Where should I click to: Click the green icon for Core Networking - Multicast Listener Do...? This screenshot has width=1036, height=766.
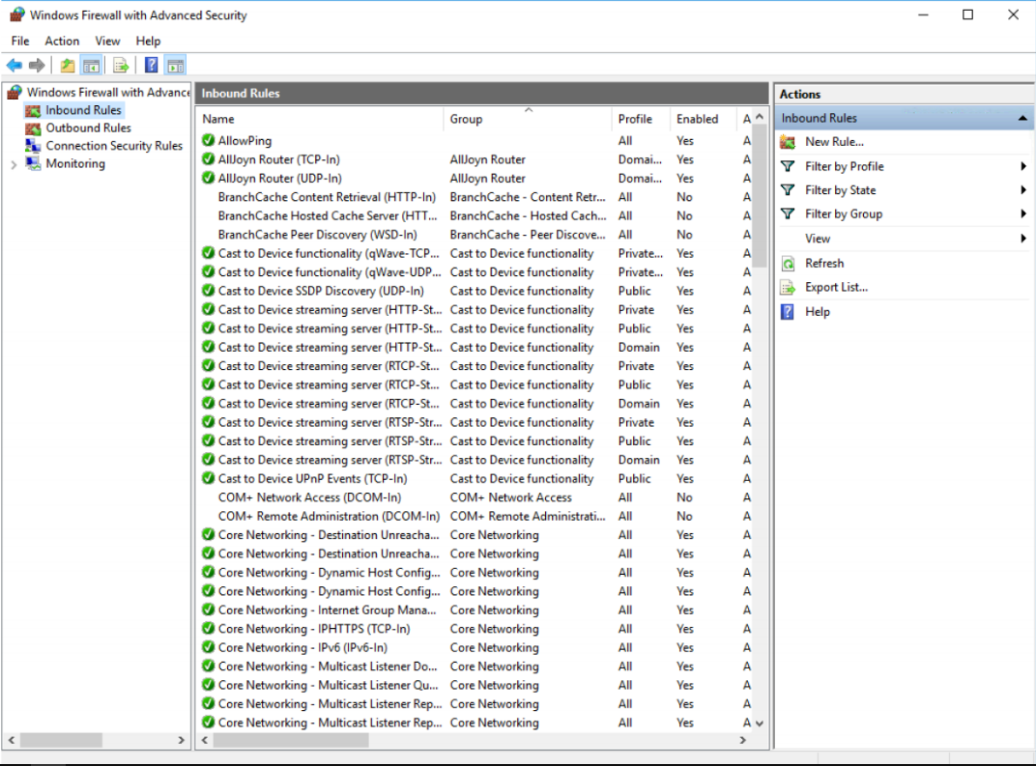click(208, 667)
